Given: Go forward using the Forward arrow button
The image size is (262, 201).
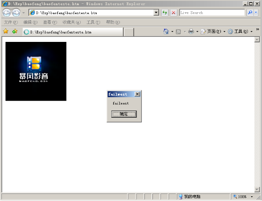Looking at the screenshot, I should click(x=16, y=13).
